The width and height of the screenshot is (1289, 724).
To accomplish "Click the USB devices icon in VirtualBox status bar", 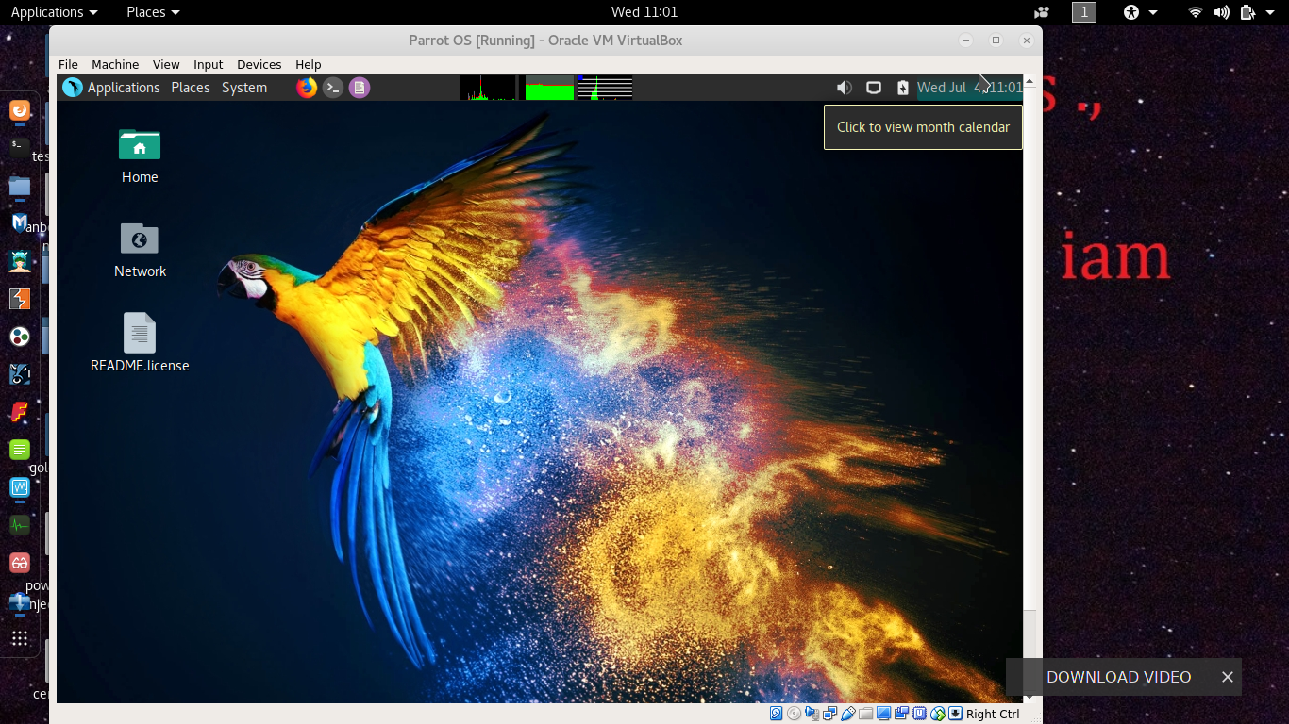I will pyautogui.click(x=847, y=714).
